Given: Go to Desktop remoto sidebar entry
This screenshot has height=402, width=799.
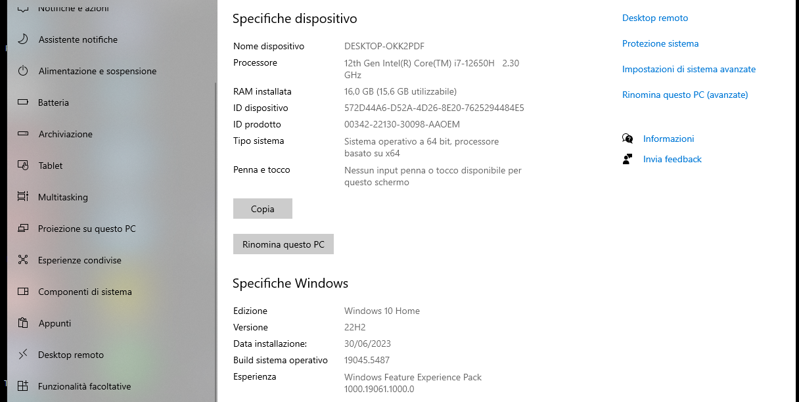Looking at the screenshot, I should pos(71,355).
